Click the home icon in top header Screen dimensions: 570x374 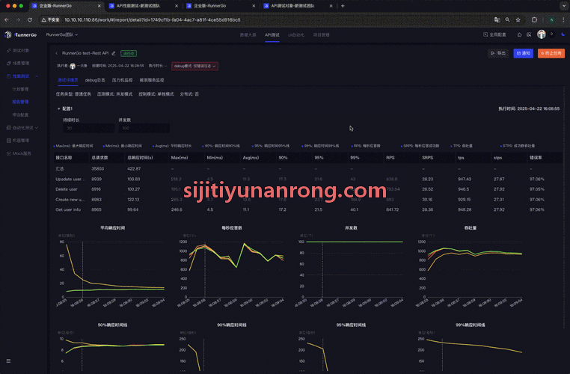pos(519,35)
